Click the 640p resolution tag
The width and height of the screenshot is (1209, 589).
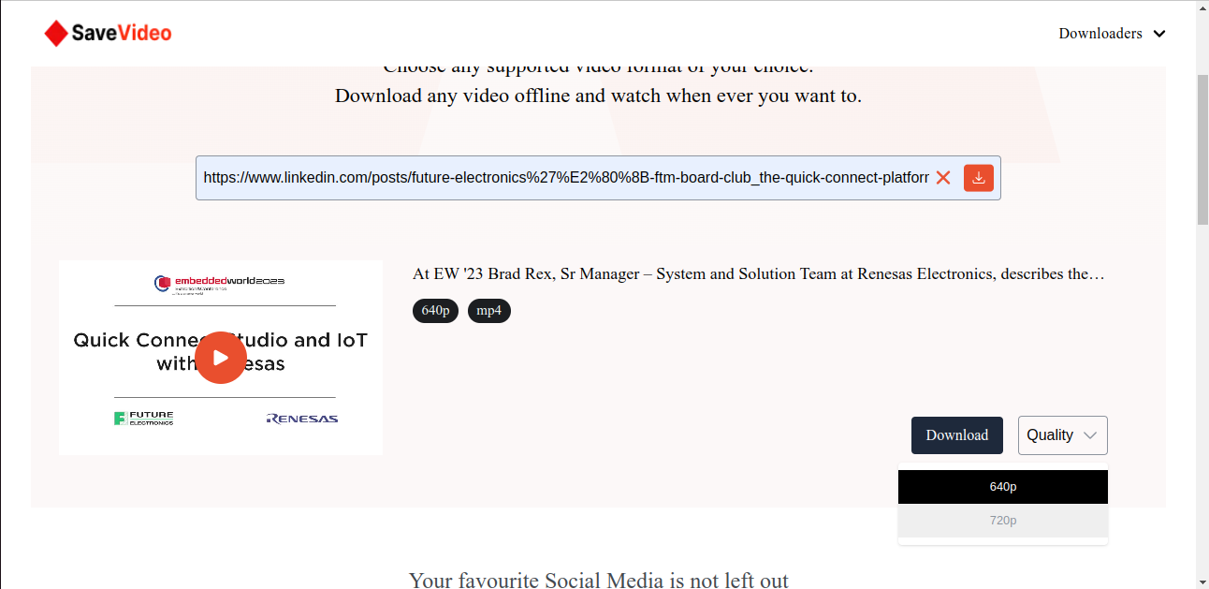435,310
